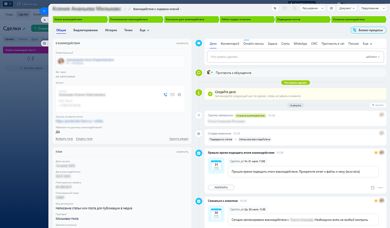The height and width of the screenshot is (228, 390).
Task: Select the Подведение итогов stage in progress bar
Action: (x=302, y=20)
